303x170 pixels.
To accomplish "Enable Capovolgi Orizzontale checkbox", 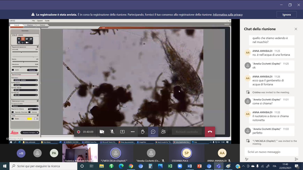I will pyautogui.click(x=13, y=112).
